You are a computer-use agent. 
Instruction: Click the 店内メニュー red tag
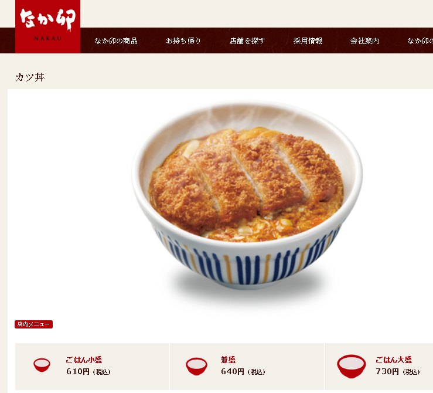coord(33,324)
